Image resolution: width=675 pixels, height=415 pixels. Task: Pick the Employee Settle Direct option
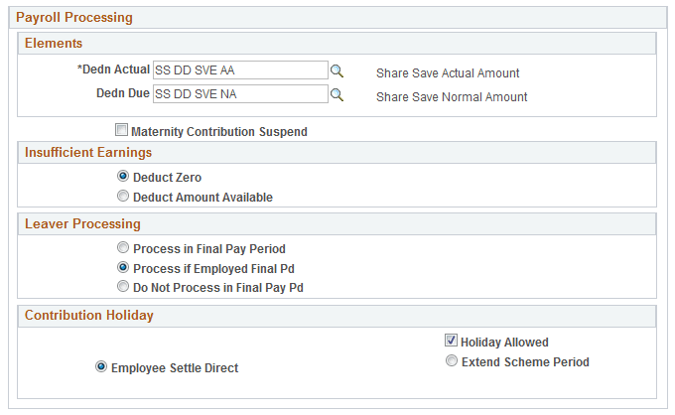click(101, 367)
